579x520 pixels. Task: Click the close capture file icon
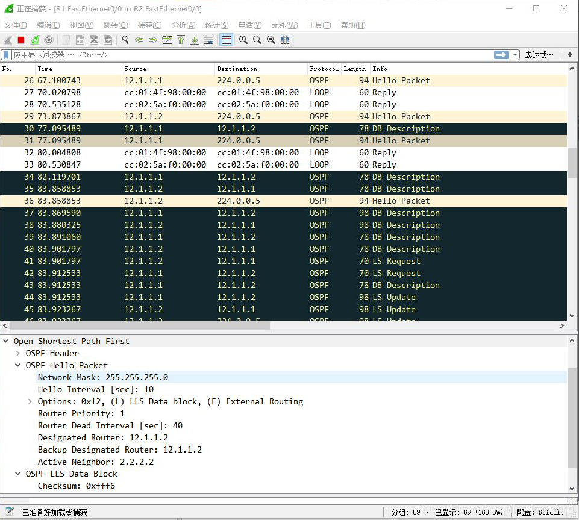tap(94, 40)
